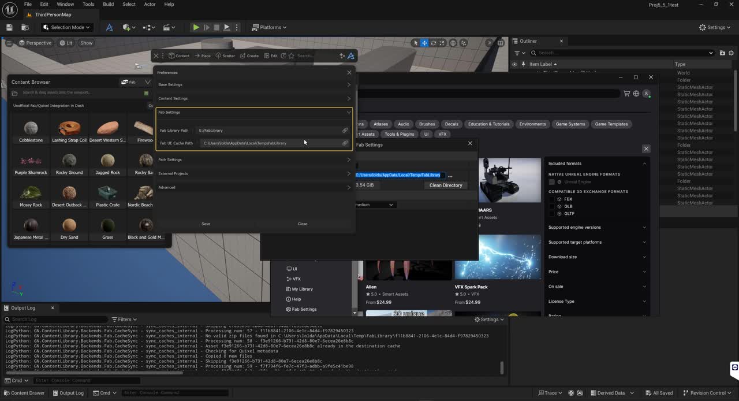Select the viewport translate gizmo tool
This screenshot has height=401, width=739.
point(424,43)
